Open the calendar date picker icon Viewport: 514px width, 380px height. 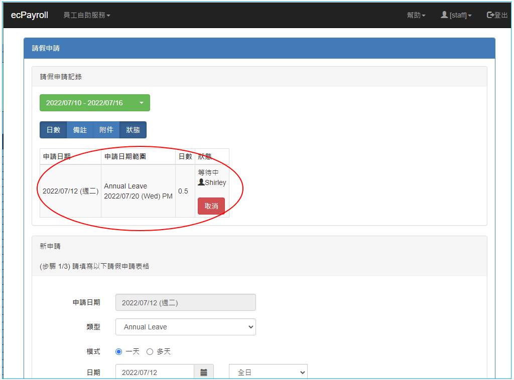tap(204, 372)
